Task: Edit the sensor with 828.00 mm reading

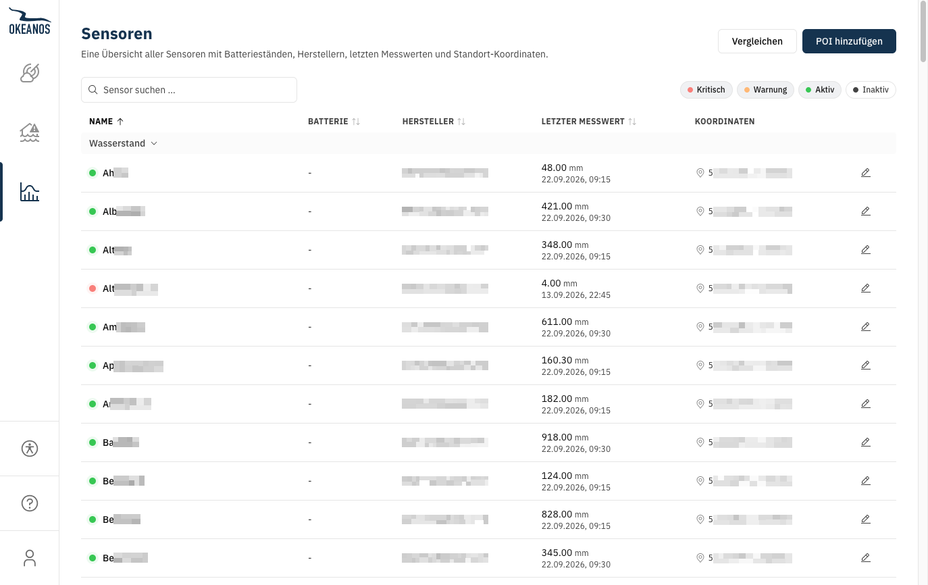Action: 866,519
